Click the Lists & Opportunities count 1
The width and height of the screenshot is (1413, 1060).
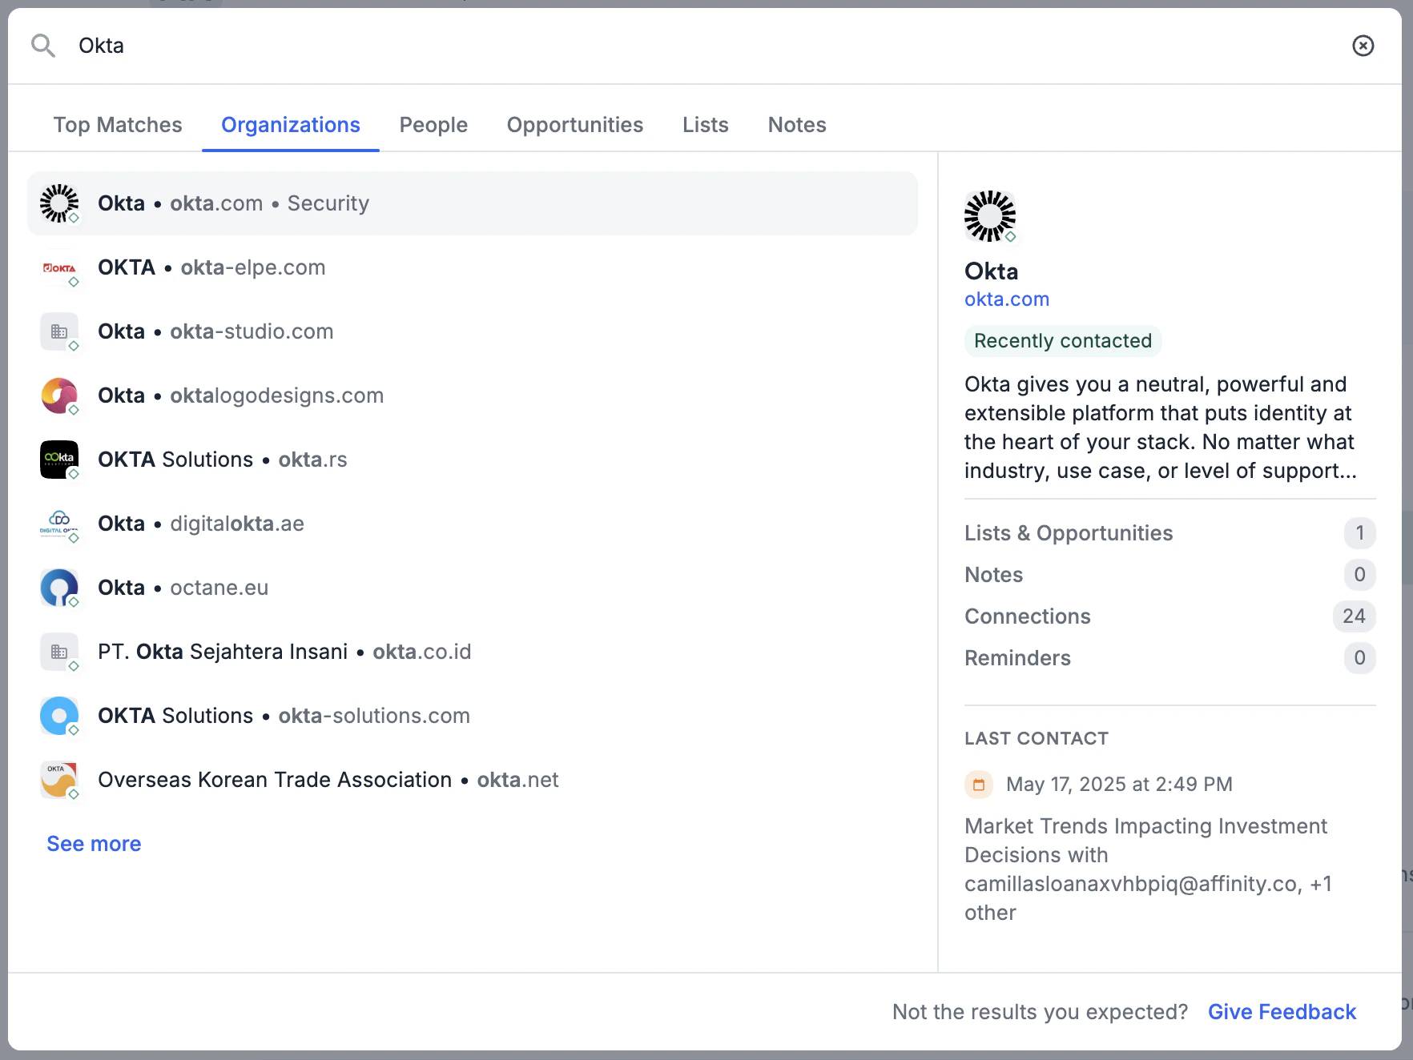point(1359,533)
